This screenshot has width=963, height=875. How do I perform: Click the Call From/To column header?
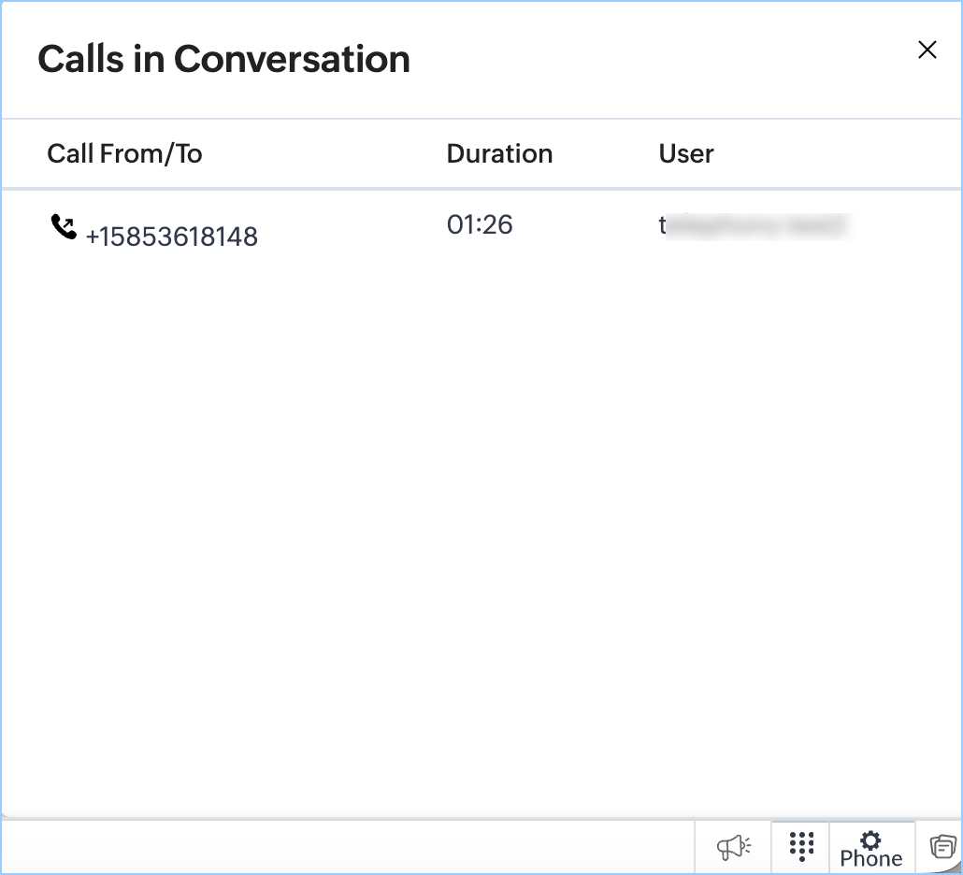[x=124, y=153]
